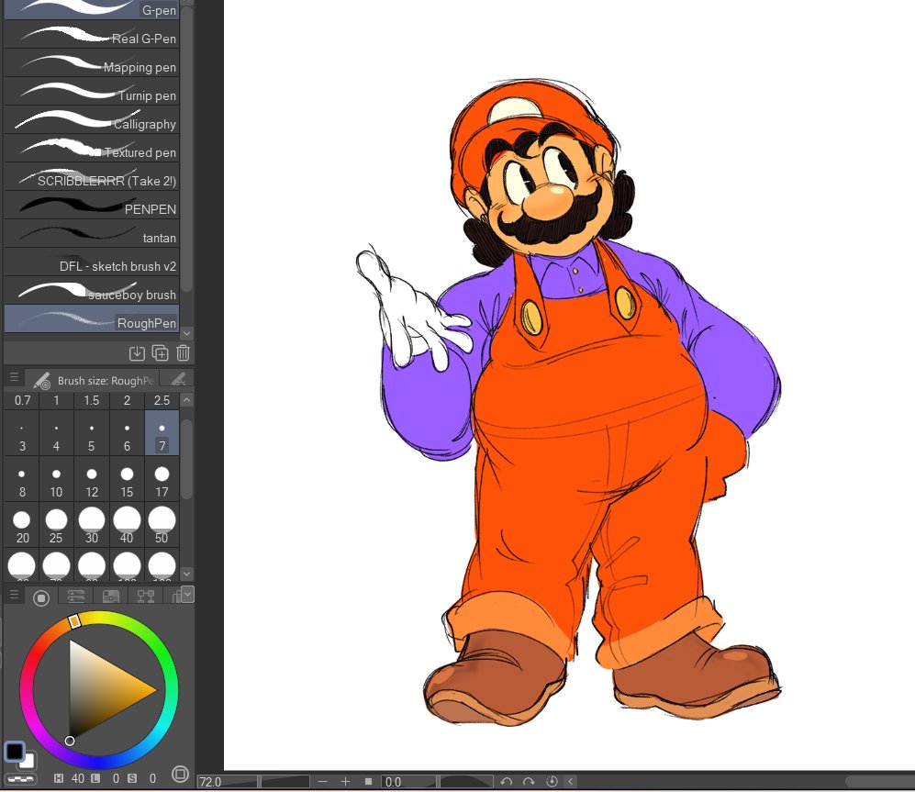Toggle the color space switch icon
The image size is (915, 792).
click(180, 775)
